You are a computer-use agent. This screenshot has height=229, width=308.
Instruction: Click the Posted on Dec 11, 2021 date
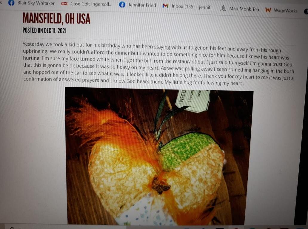coord(44,30)
